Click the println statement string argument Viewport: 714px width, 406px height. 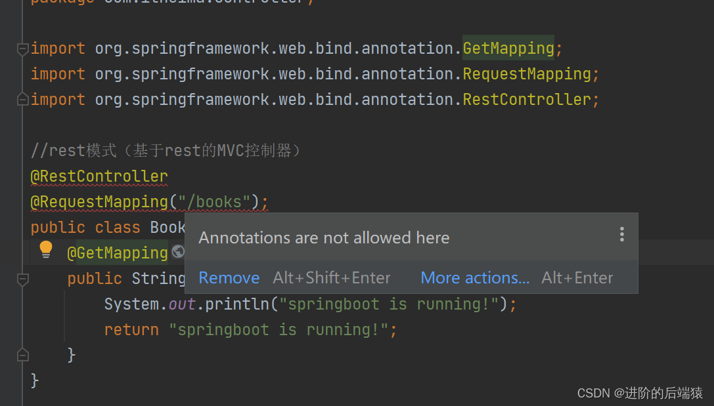(388, 304)
